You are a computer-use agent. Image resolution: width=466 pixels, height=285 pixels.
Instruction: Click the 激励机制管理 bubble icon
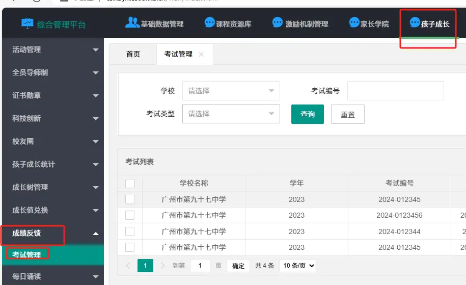(278, 23)
